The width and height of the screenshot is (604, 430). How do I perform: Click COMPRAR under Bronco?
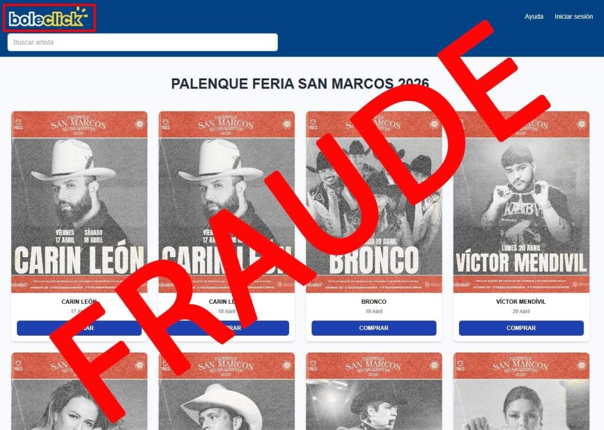[373, 328]
